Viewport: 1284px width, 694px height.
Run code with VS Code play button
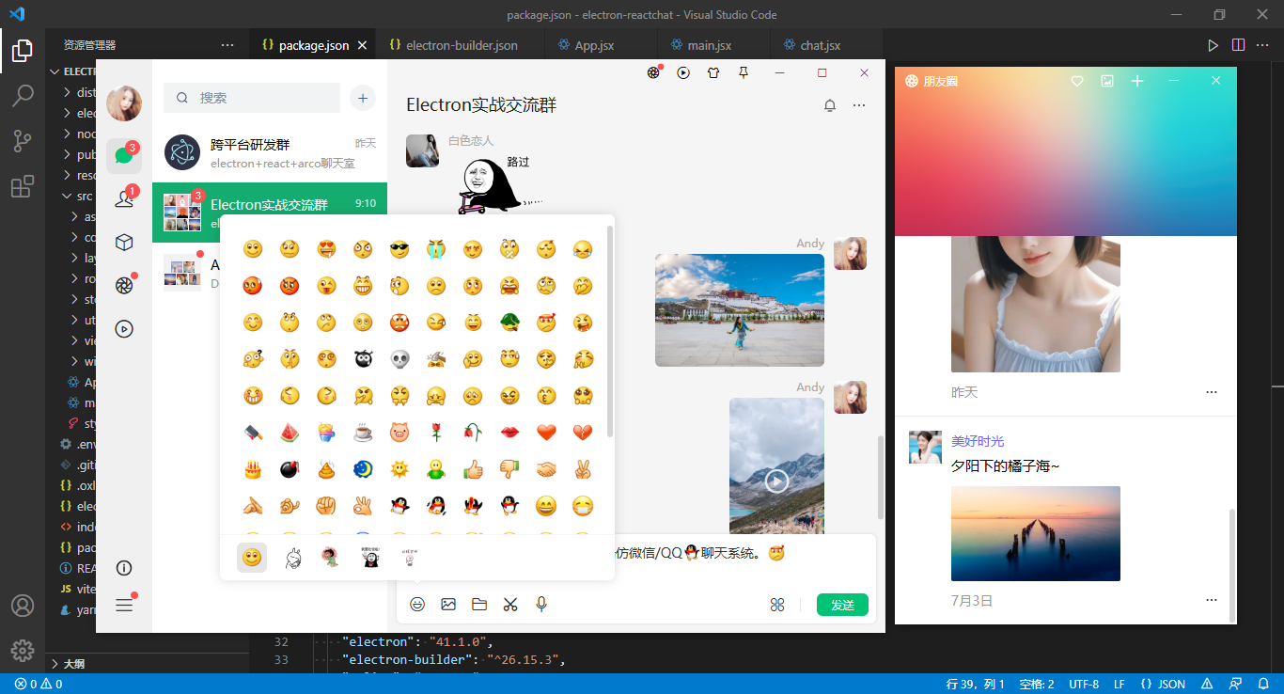(1214, 45)
